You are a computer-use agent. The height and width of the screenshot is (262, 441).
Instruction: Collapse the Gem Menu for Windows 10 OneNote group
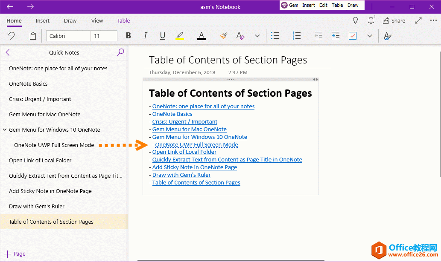5,130
